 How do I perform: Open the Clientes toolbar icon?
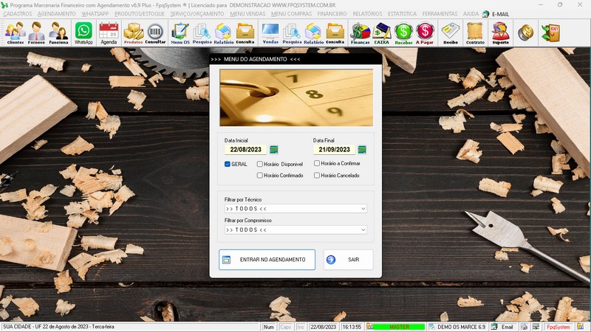tap(16, 33)
